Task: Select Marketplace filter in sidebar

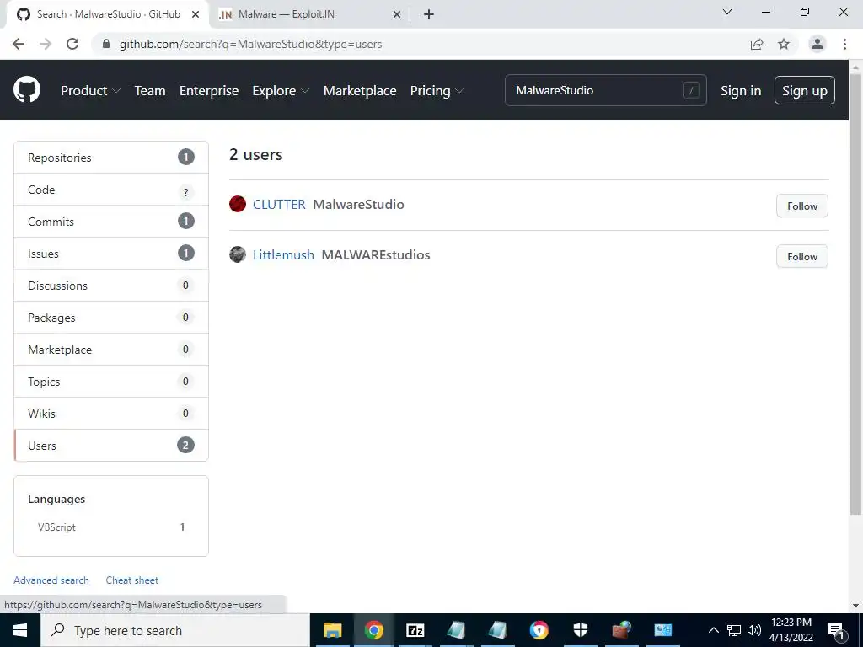Action: [x=111, y=350]
